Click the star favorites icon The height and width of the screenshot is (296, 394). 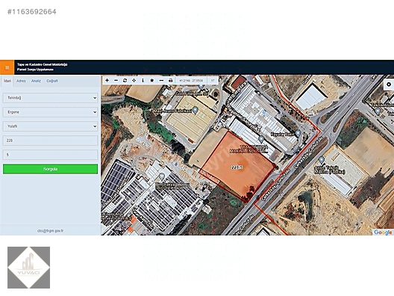click(151, 81)
